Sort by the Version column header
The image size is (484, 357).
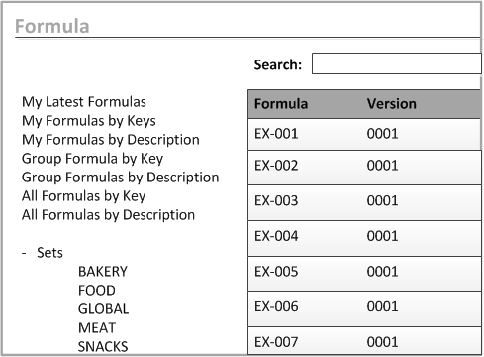click(x=392, y=104)
